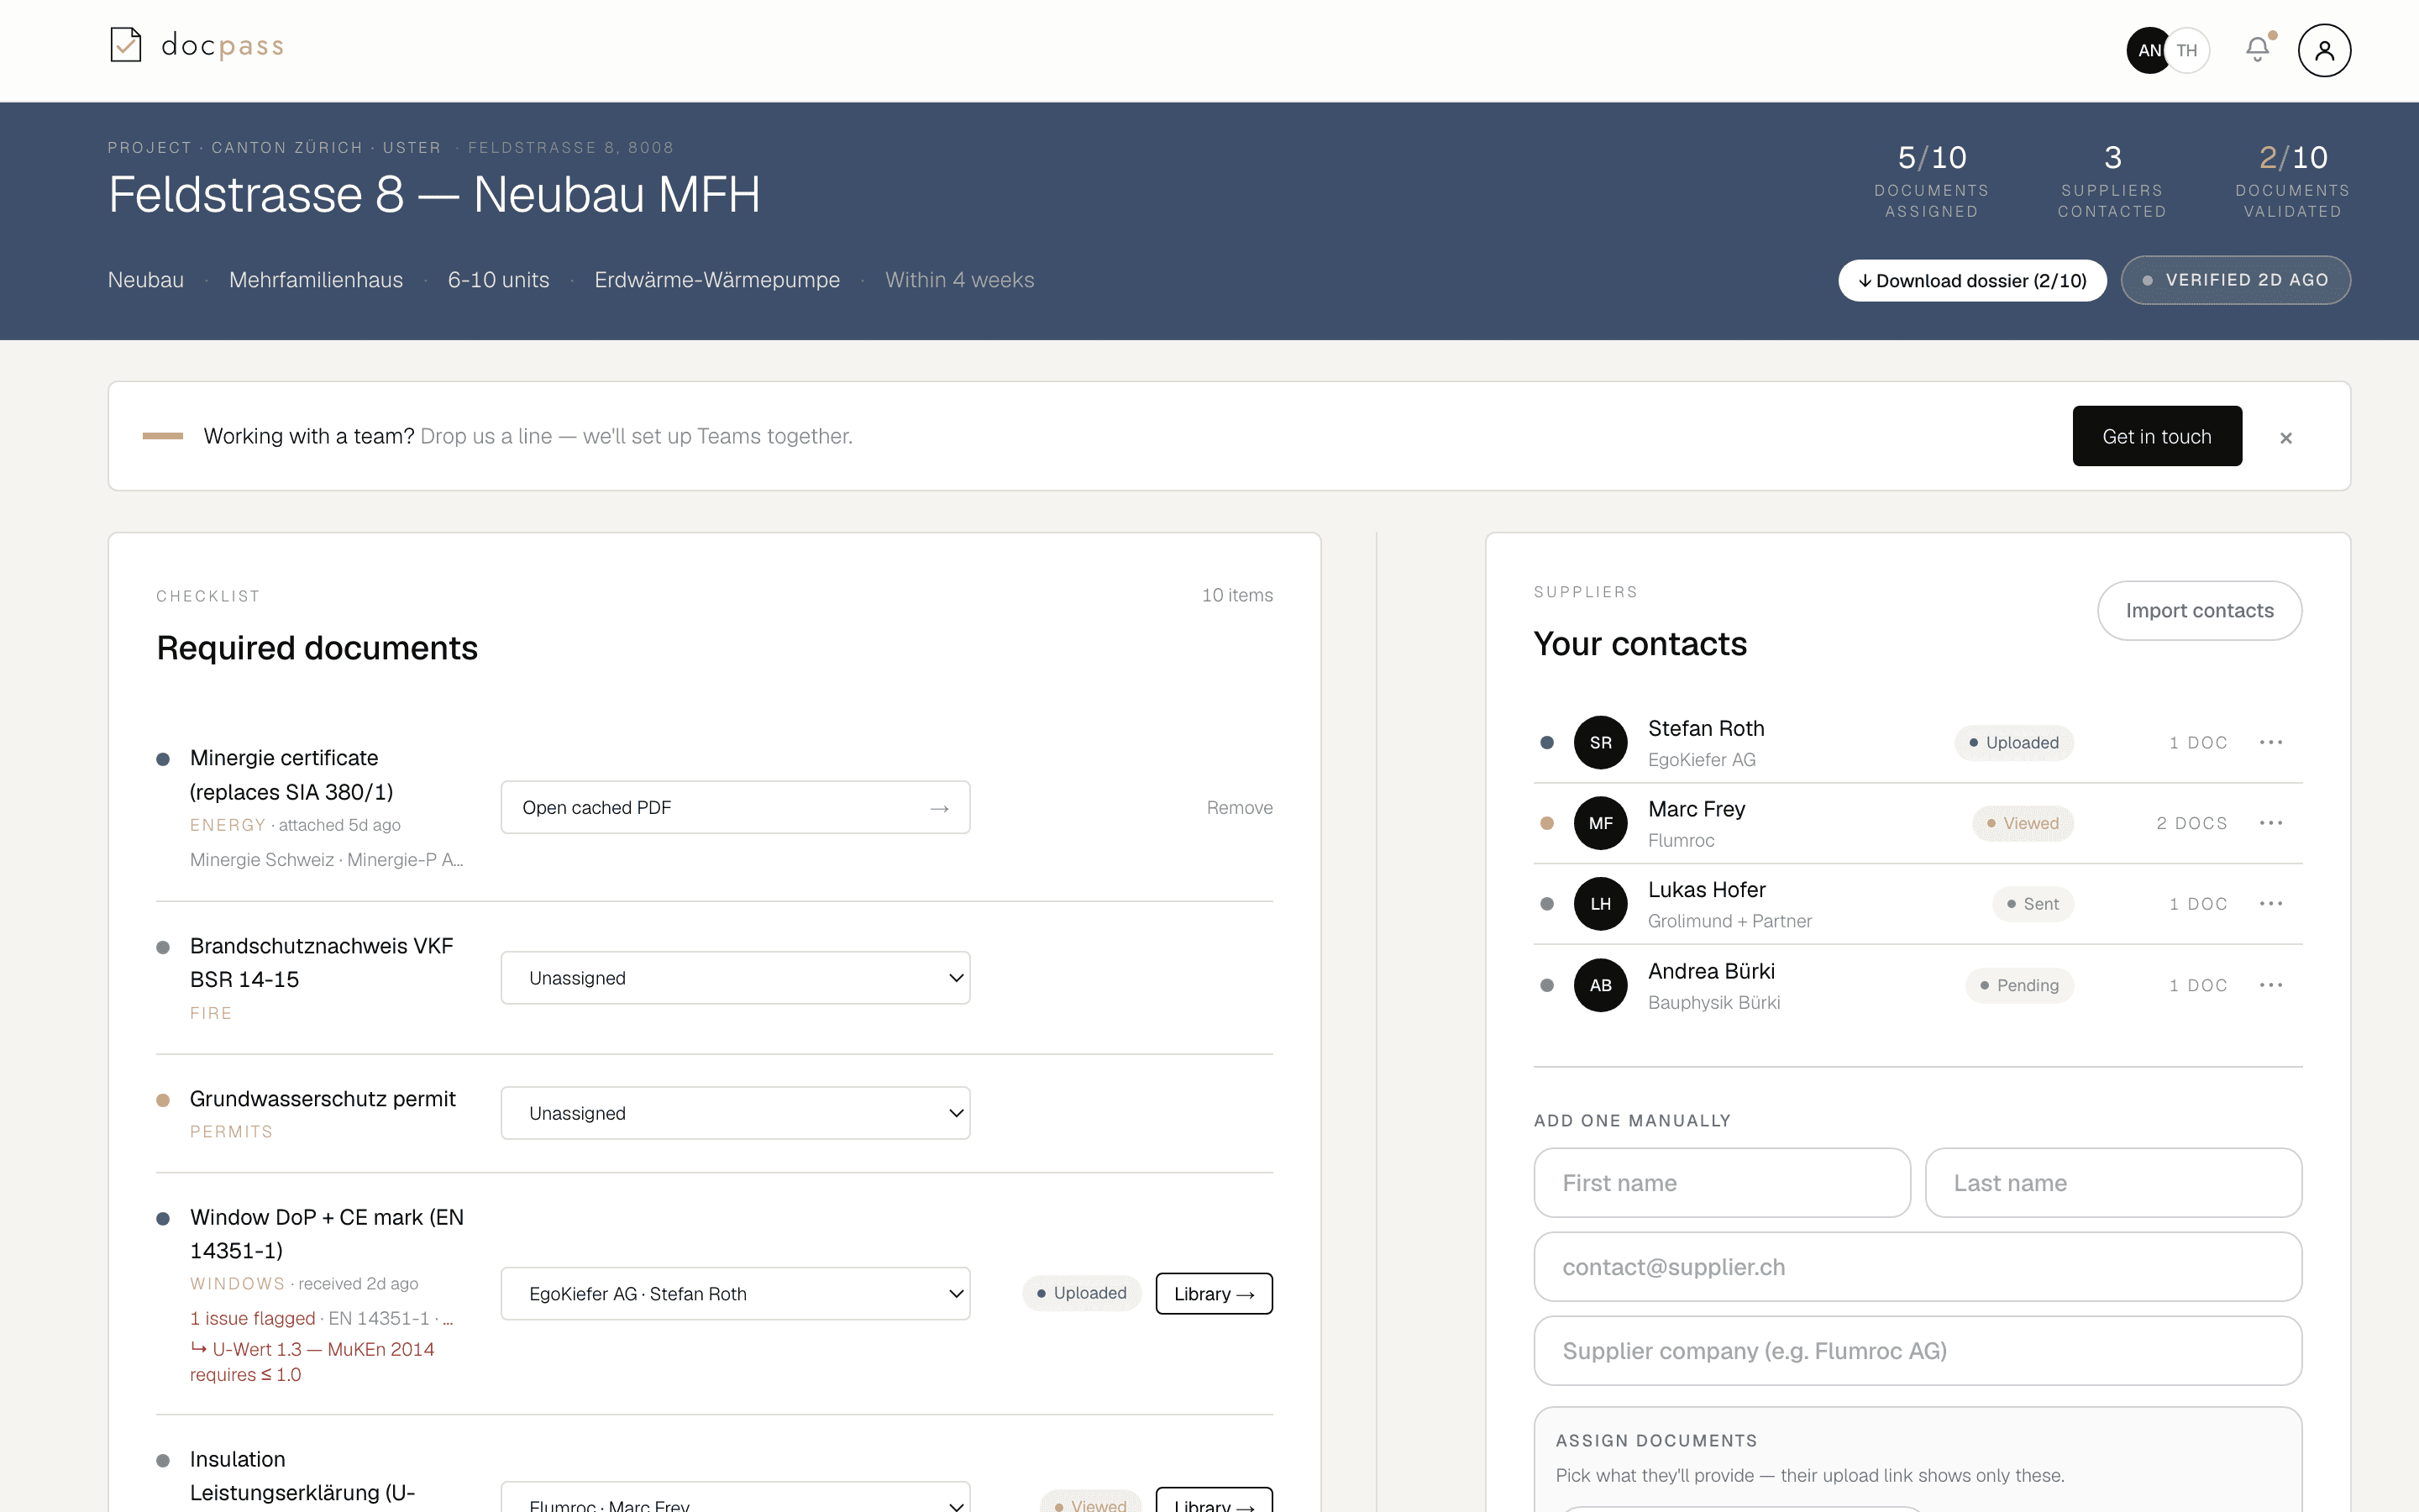Viewport: 2419px width, 1512px height.
Task: Click the 5/10 Documents Assigned stat
Action: 1931,181
